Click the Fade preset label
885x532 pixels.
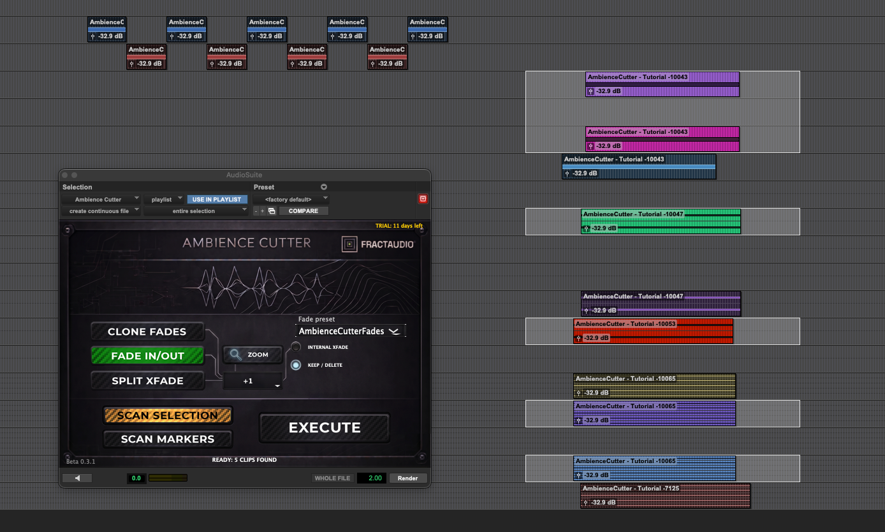316,319
